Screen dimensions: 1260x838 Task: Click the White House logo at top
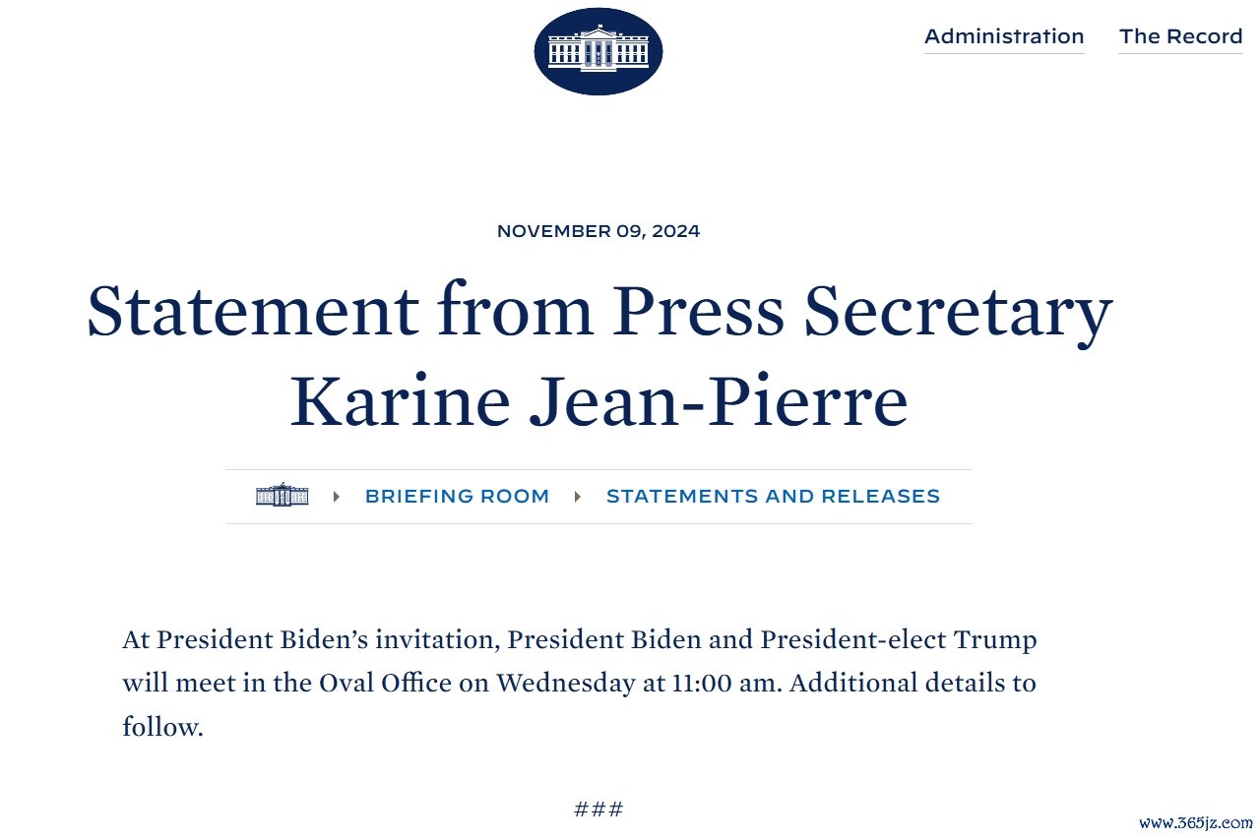pos(598,51)
